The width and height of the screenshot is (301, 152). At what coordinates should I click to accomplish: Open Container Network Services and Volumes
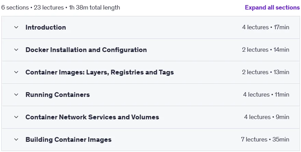[x=92, y=117]
